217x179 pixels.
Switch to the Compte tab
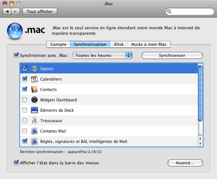click(58, 44)
